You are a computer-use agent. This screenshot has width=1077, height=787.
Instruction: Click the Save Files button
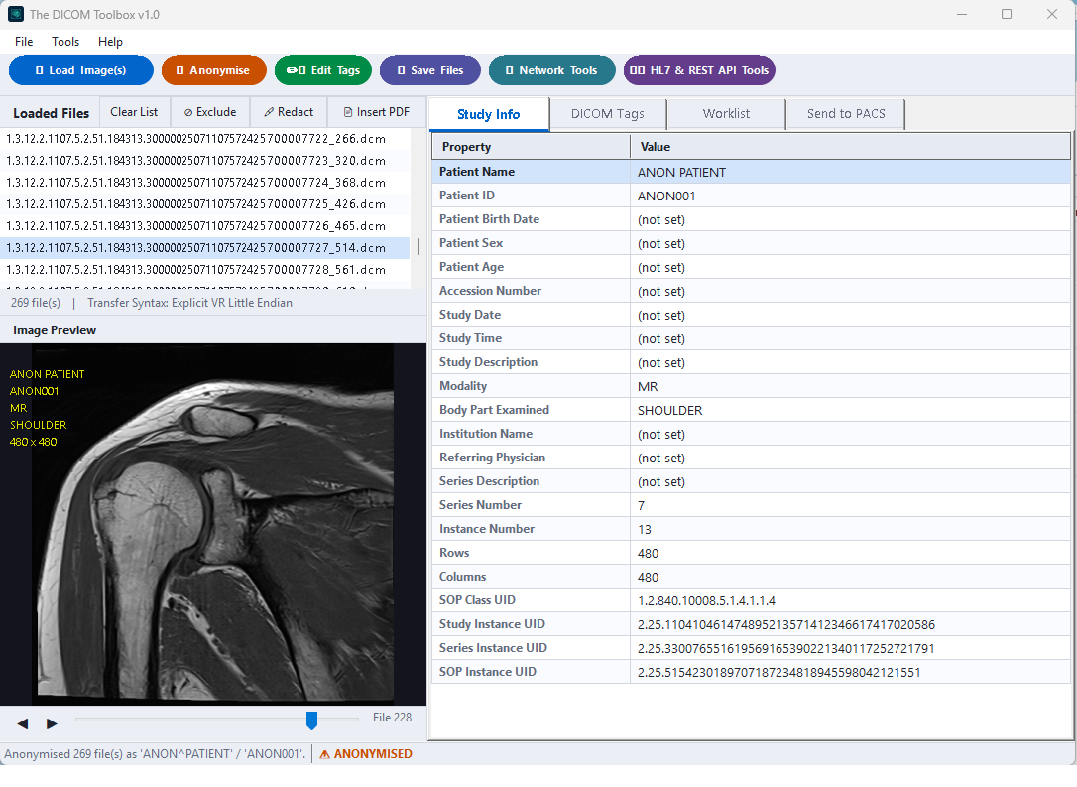tap(430, 70)
